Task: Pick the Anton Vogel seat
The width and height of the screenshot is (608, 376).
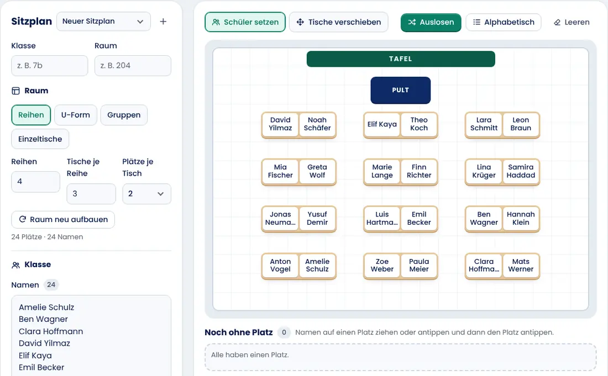Action: pyautogui.click(x=280, y=266)
